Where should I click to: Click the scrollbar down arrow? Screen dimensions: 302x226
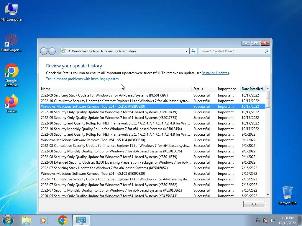[268, 195]
